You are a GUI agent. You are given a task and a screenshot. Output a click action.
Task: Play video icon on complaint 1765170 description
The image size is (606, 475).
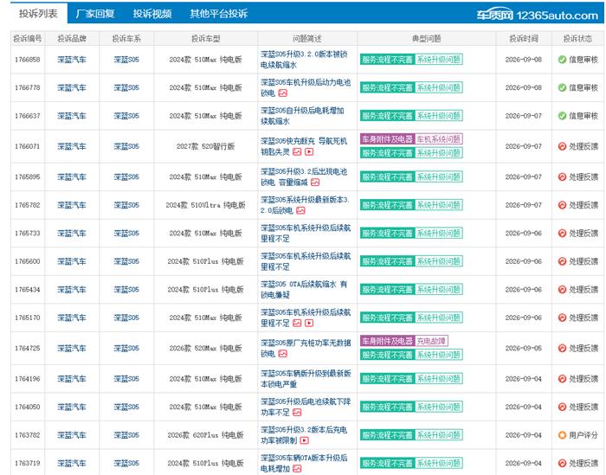click(x=309, y=324)
